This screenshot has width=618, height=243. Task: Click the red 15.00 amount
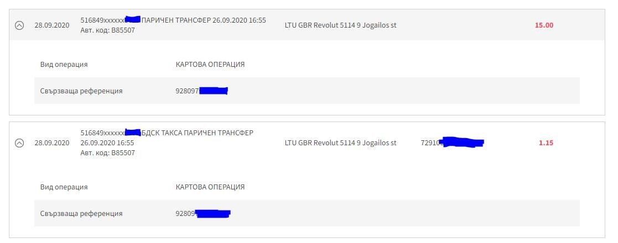(544, 25)
